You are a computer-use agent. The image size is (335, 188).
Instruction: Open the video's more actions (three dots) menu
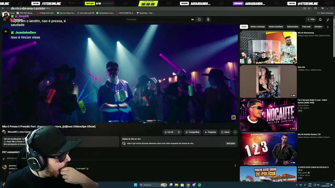pos(235,132)
